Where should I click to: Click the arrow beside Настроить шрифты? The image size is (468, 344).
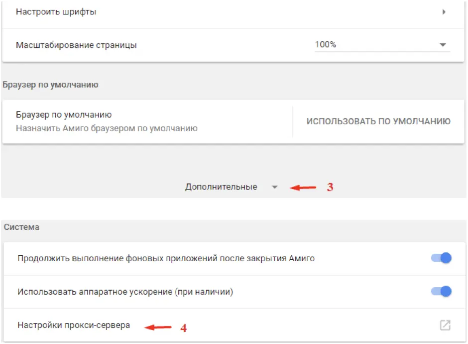pos(443,12)
